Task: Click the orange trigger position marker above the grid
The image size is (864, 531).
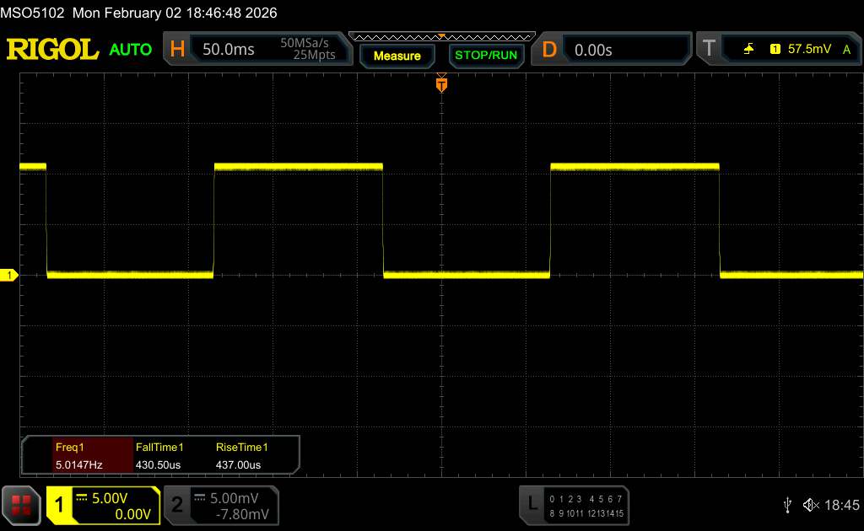Action: coord(441,84)
